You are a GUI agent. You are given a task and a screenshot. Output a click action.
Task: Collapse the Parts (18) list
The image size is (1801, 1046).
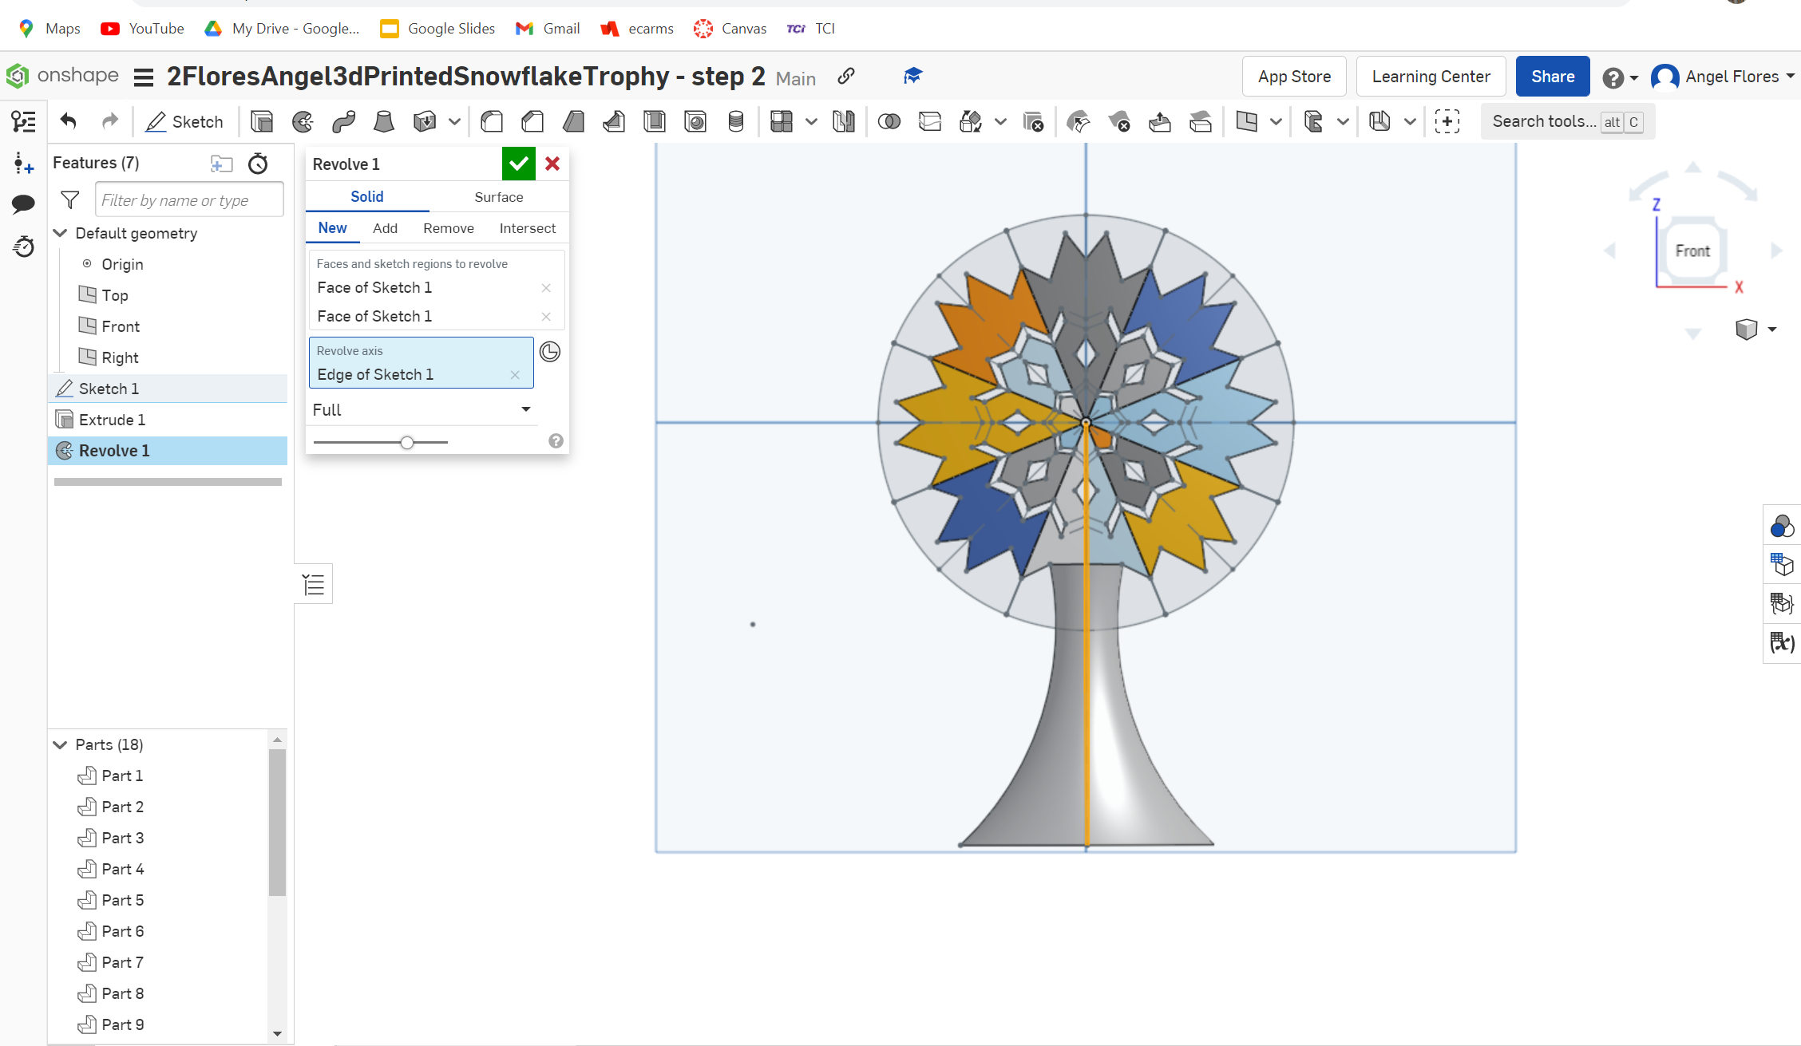point(61,744)
